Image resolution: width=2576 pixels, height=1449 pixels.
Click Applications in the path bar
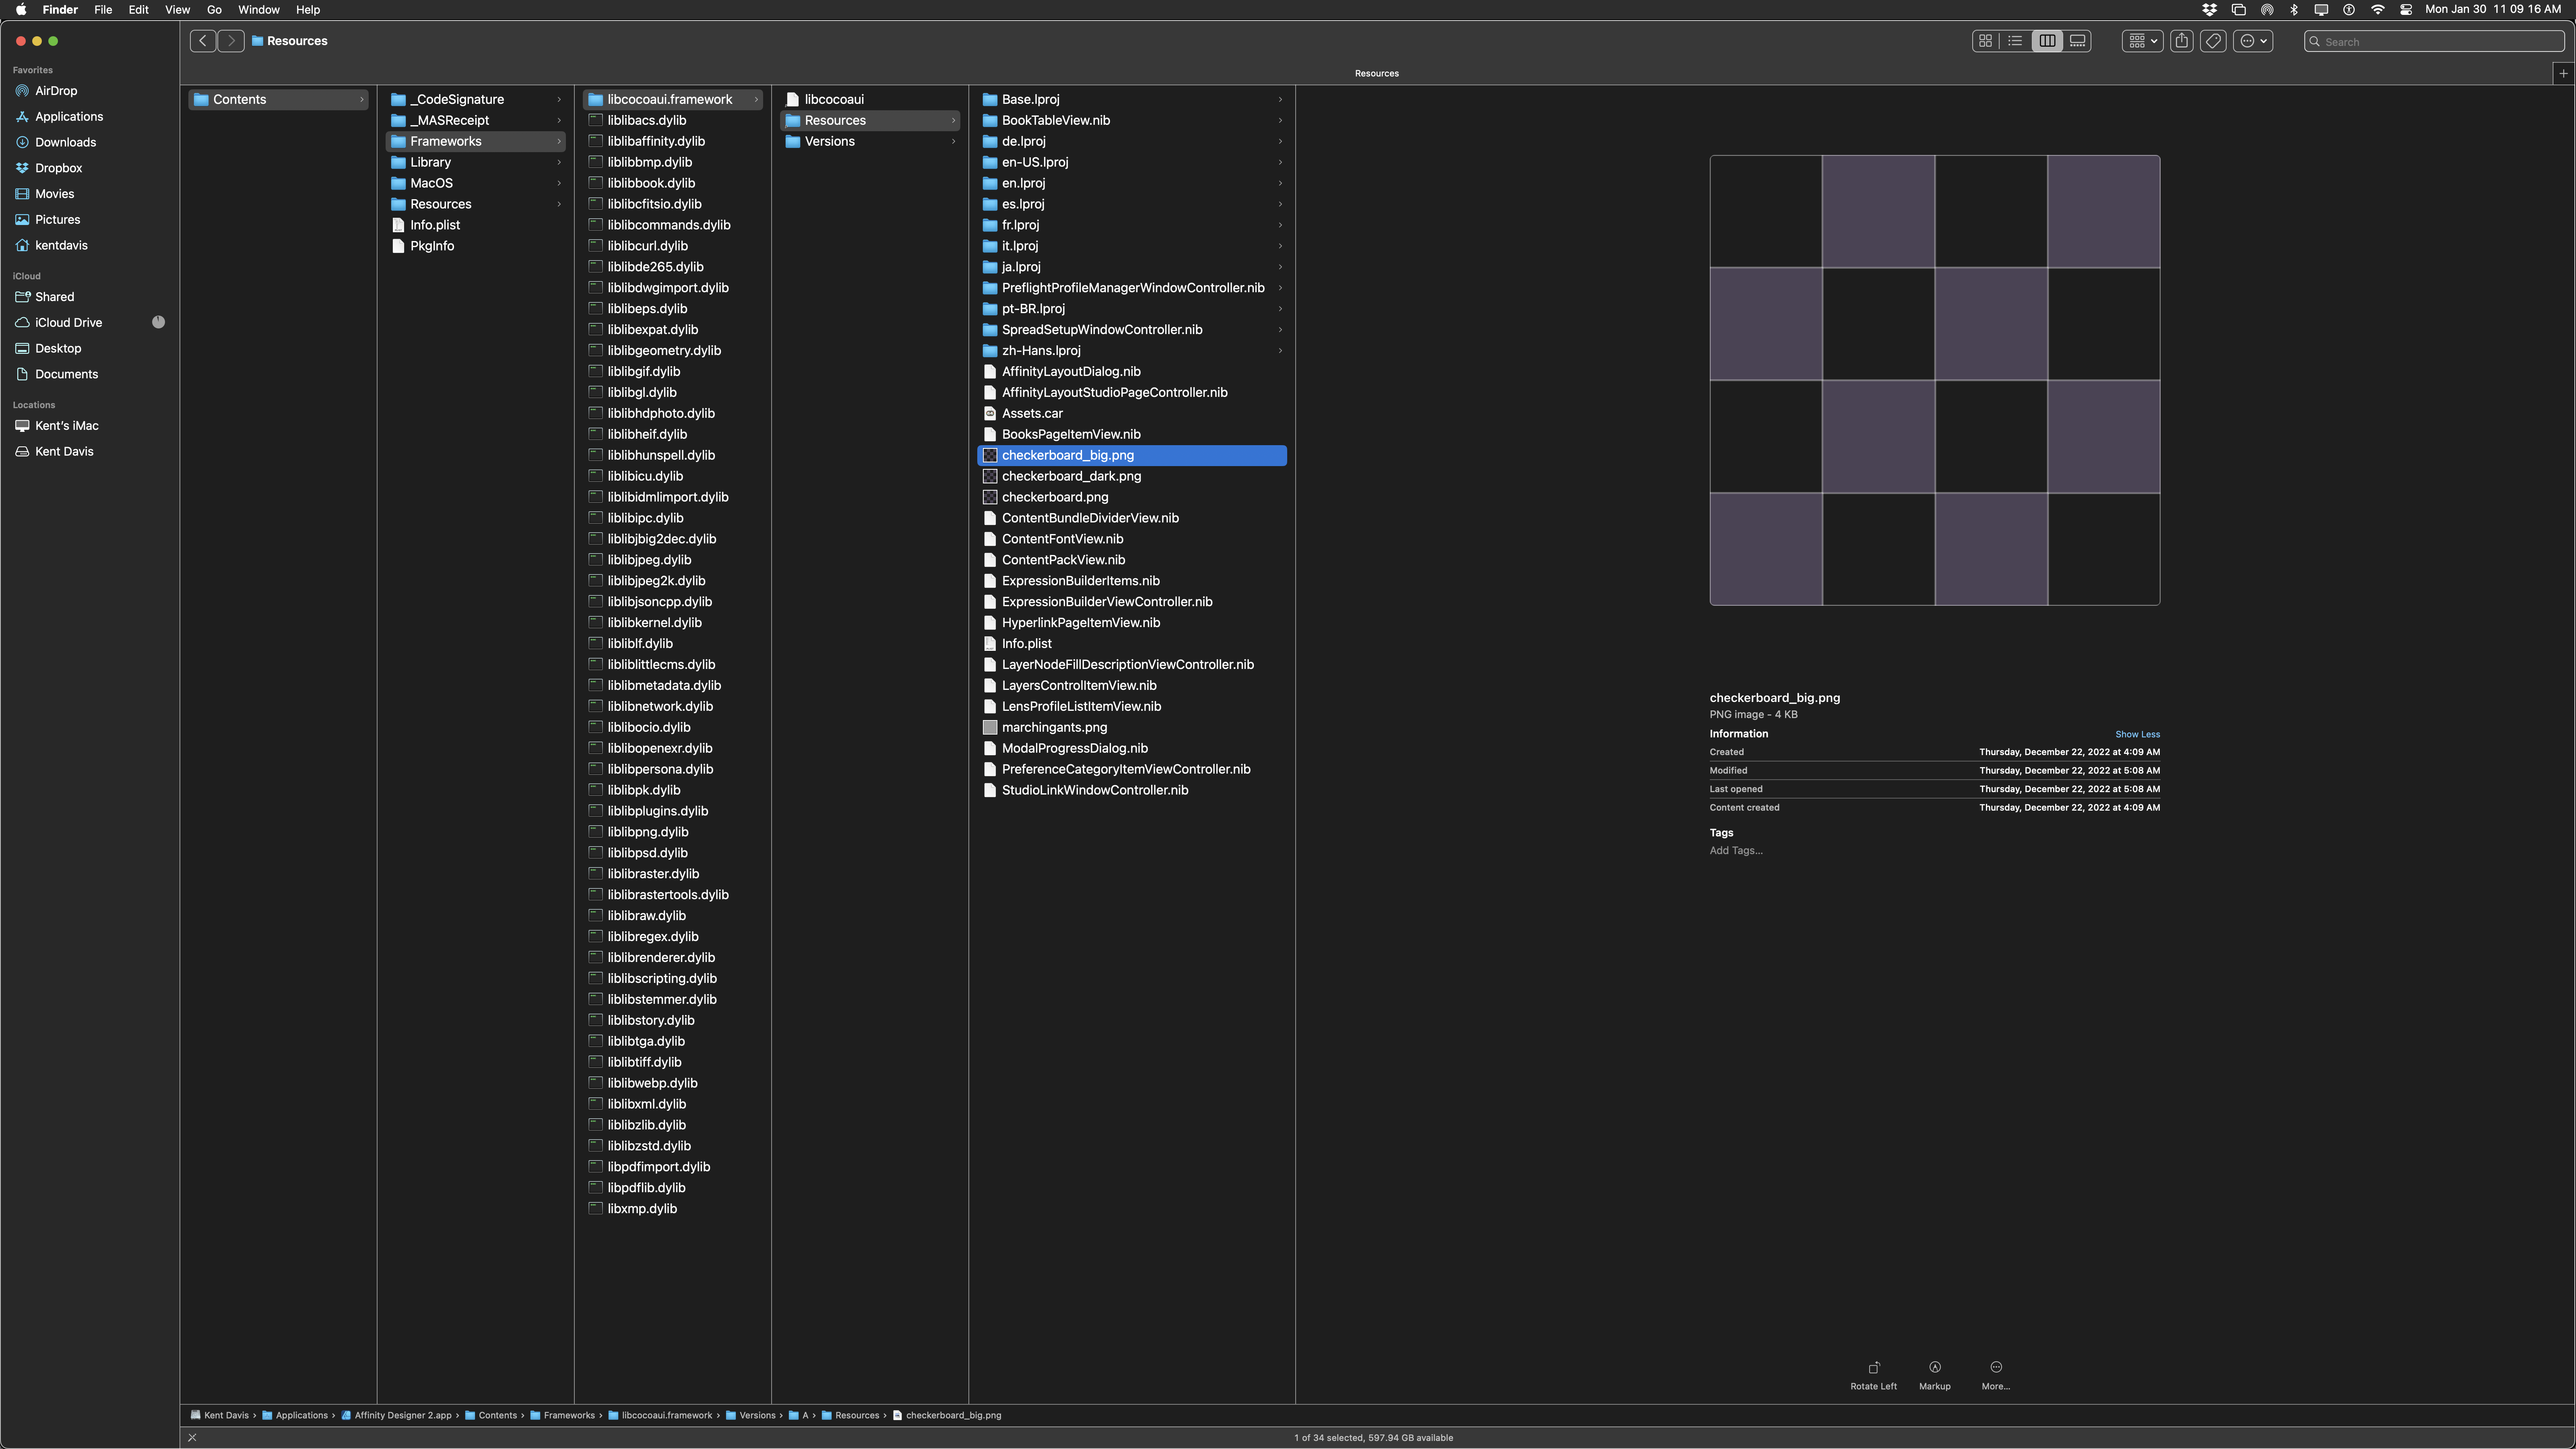(x=295, y=1415)
